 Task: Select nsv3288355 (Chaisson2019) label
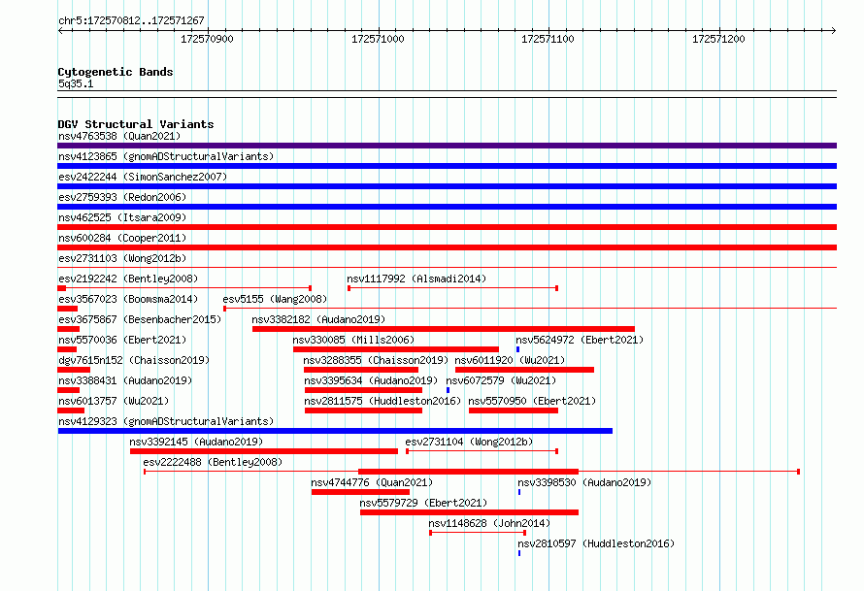click(376, 360)
